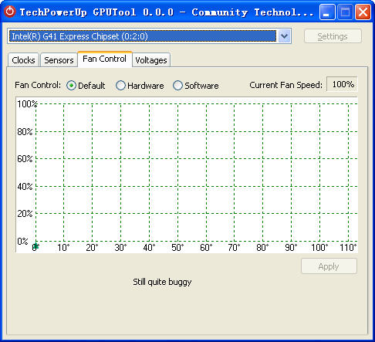The width and height of the screenshot is (375, 342).
Task: Select the Fan Control tab
Action: pos(105,59)
